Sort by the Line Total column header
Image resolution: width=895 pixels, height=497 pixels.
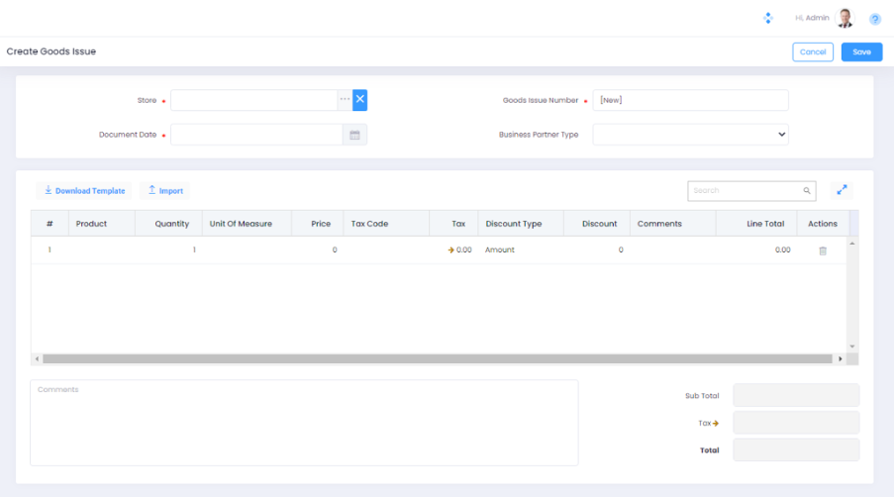[x=764, y=224]
